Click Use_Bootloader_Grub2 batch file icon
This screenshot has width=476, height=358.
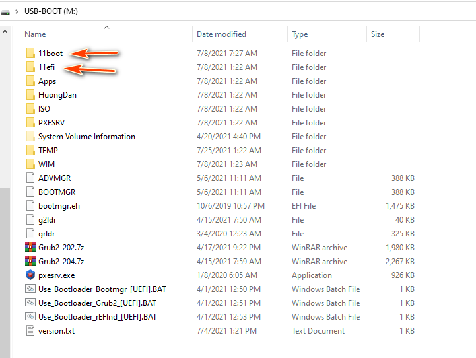30,303
